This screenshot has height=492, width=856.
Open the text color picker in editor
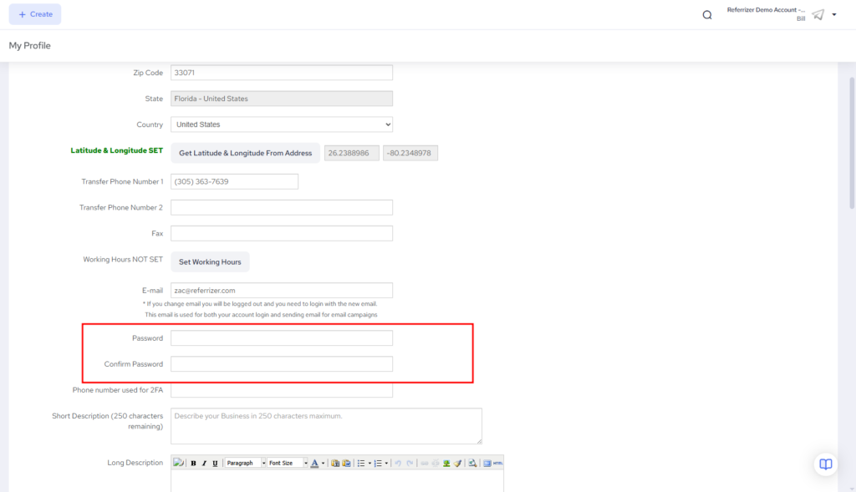coord(315,463)
